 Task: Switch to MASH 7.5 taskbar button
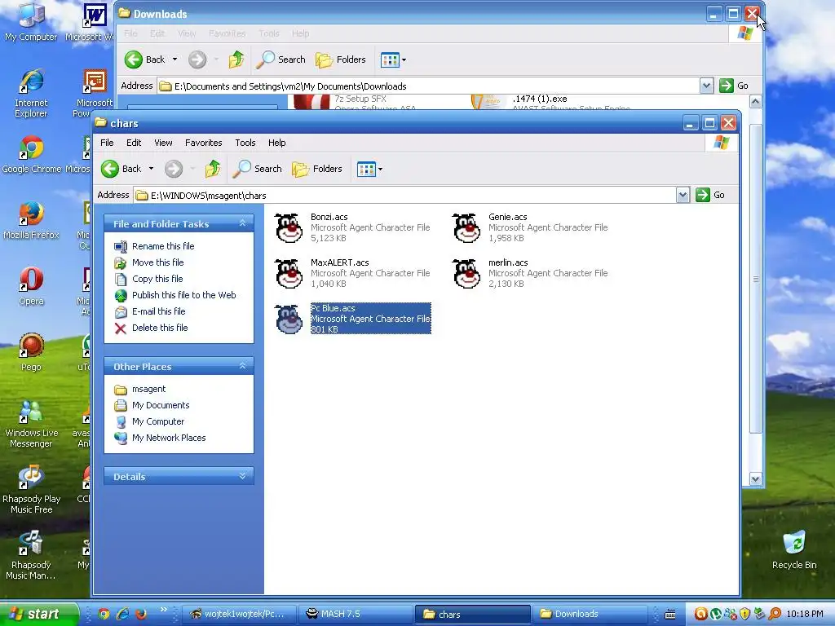pos(356,614)
